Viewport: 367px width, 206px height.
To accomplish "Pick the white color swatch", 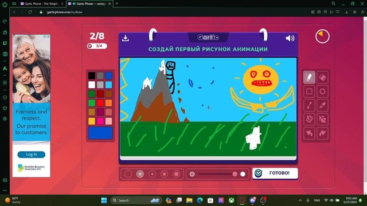I will click(x=92, y=85).
